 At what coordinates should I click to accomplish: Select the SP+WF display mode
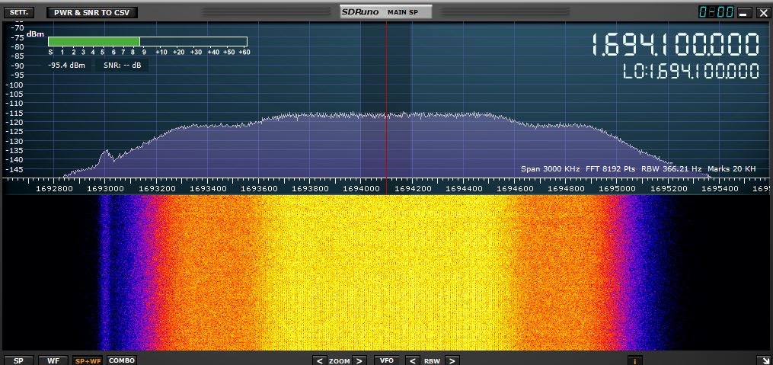tap(88, 360)
